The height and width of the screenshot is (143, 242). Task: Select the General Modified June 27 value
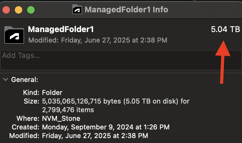click(95, 136)
